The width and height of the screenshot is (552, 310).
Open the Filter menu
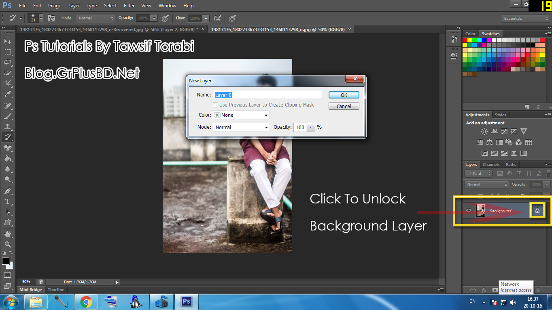pos(129,6)
